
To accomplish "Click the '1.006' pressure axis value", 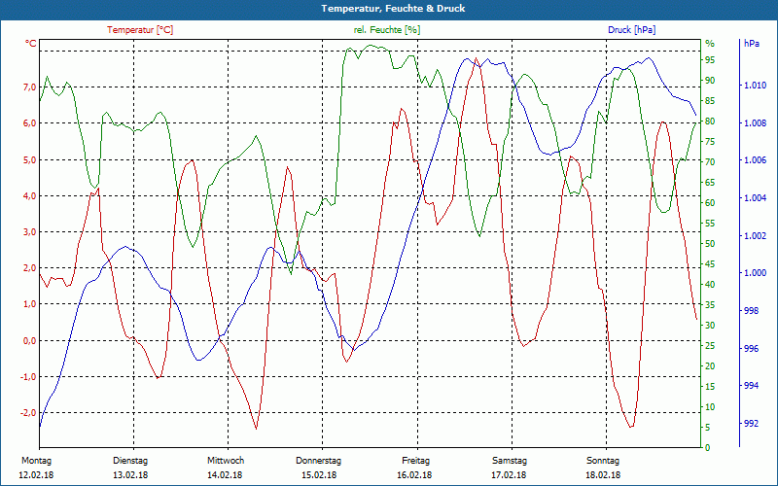I will (755, 160).
